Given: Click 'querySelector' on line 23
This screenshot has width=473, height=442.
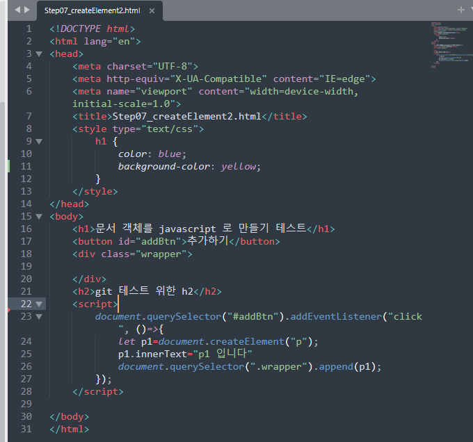Looking at the screenshot, I should click(184, 316).
